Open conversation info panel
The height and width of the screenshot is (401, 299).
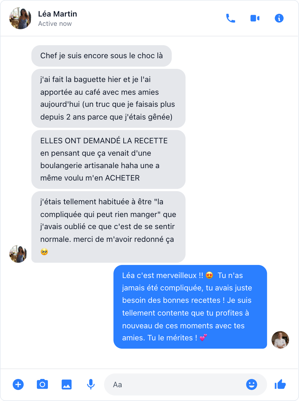pos(279,18)
